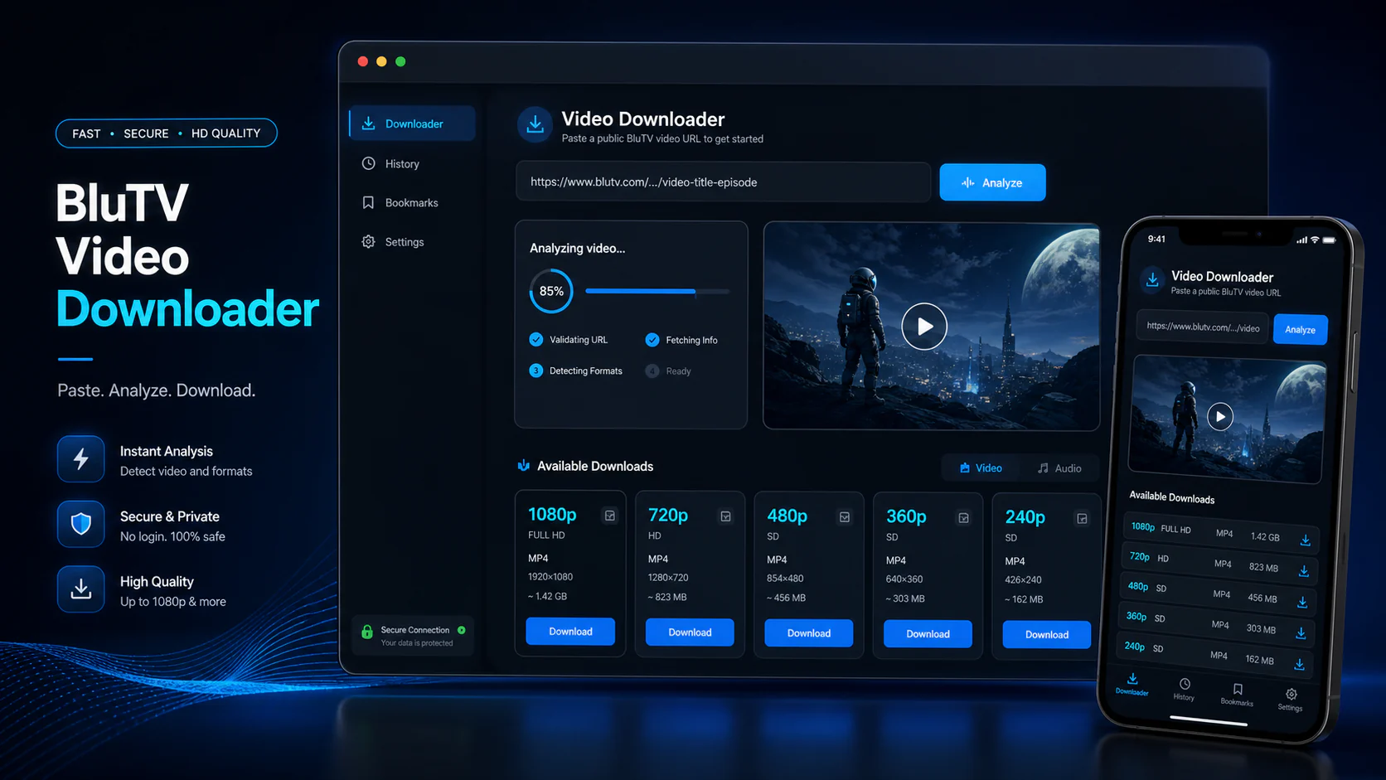This screenshot has height=780, width=1386.
Task: Open the Downloader section in the sidebar
Action: 412,124
